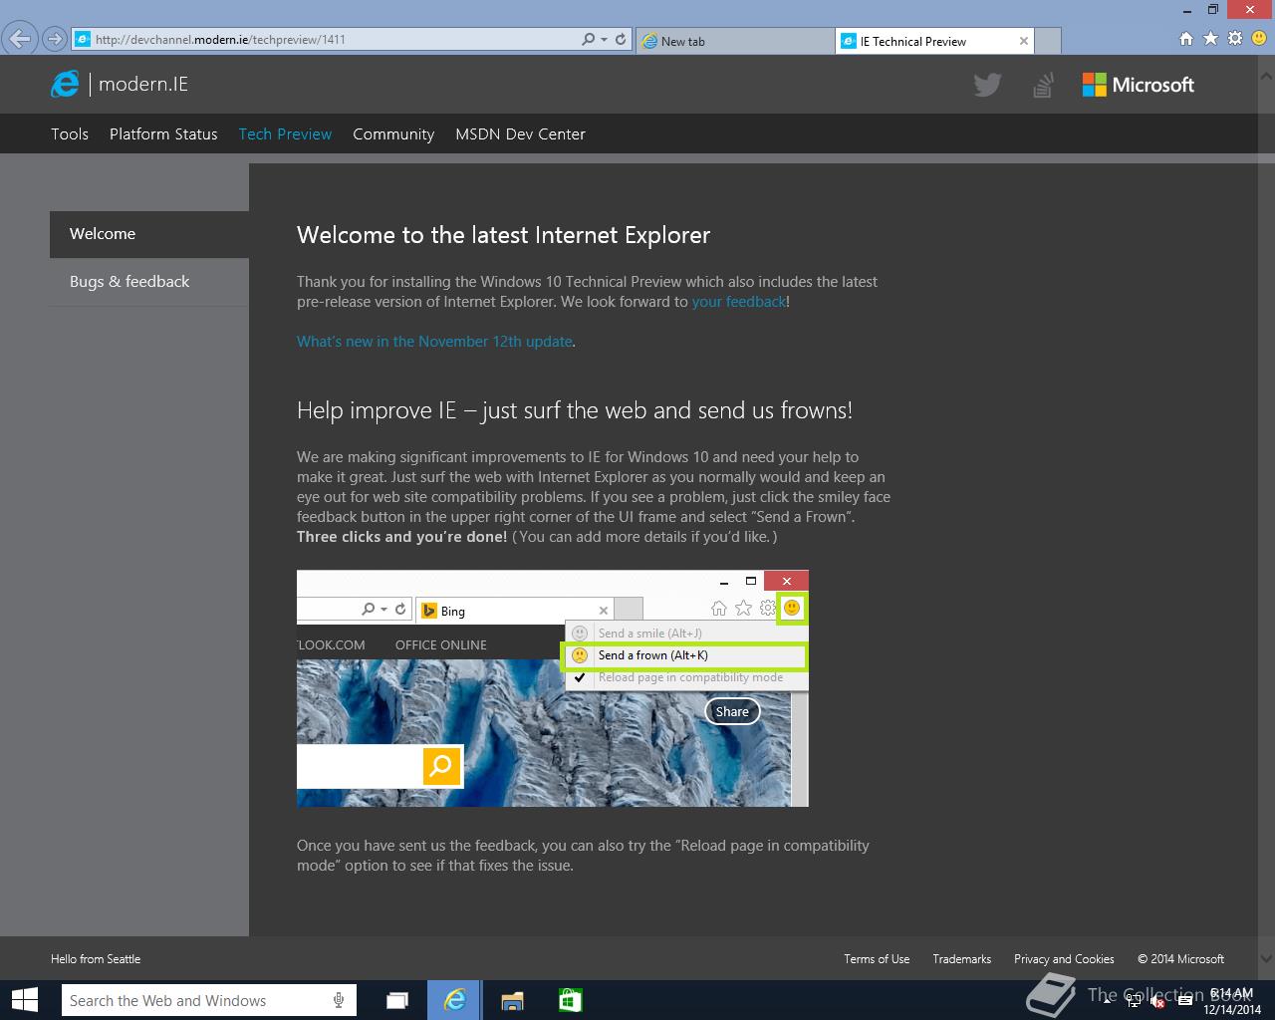Image resolution: width=1275 pixels, height=1020 pixels.
Task: Click the modern.IE logo
Action: coord(120,84)
